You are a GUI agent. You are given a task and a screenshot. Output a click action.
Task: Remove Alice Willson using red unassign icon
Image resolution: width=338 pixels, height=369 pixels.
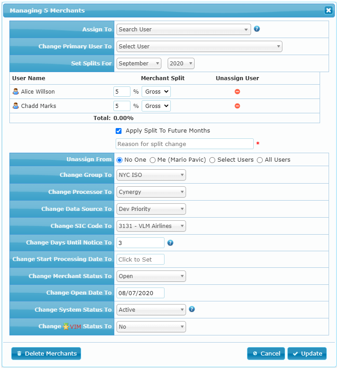pos(238,92)
